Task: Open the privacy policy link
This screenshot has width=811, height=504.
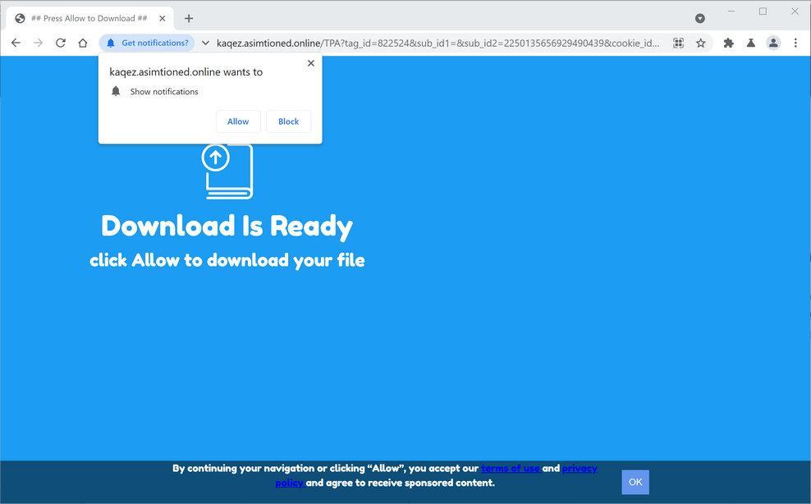Action: tap(580, 468)
